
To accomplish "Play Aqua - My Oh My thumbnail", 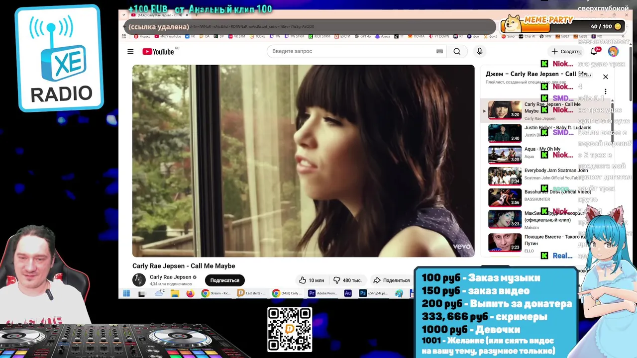I will tap(505, 155).
